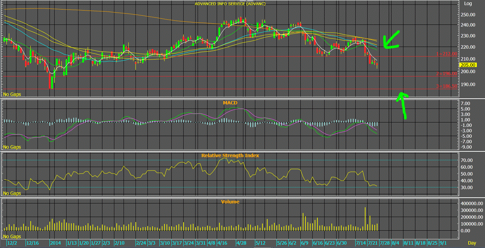Select the 1/27 date label
The image size is (485, 248).
pyautogui.click(x=96, y=243)
